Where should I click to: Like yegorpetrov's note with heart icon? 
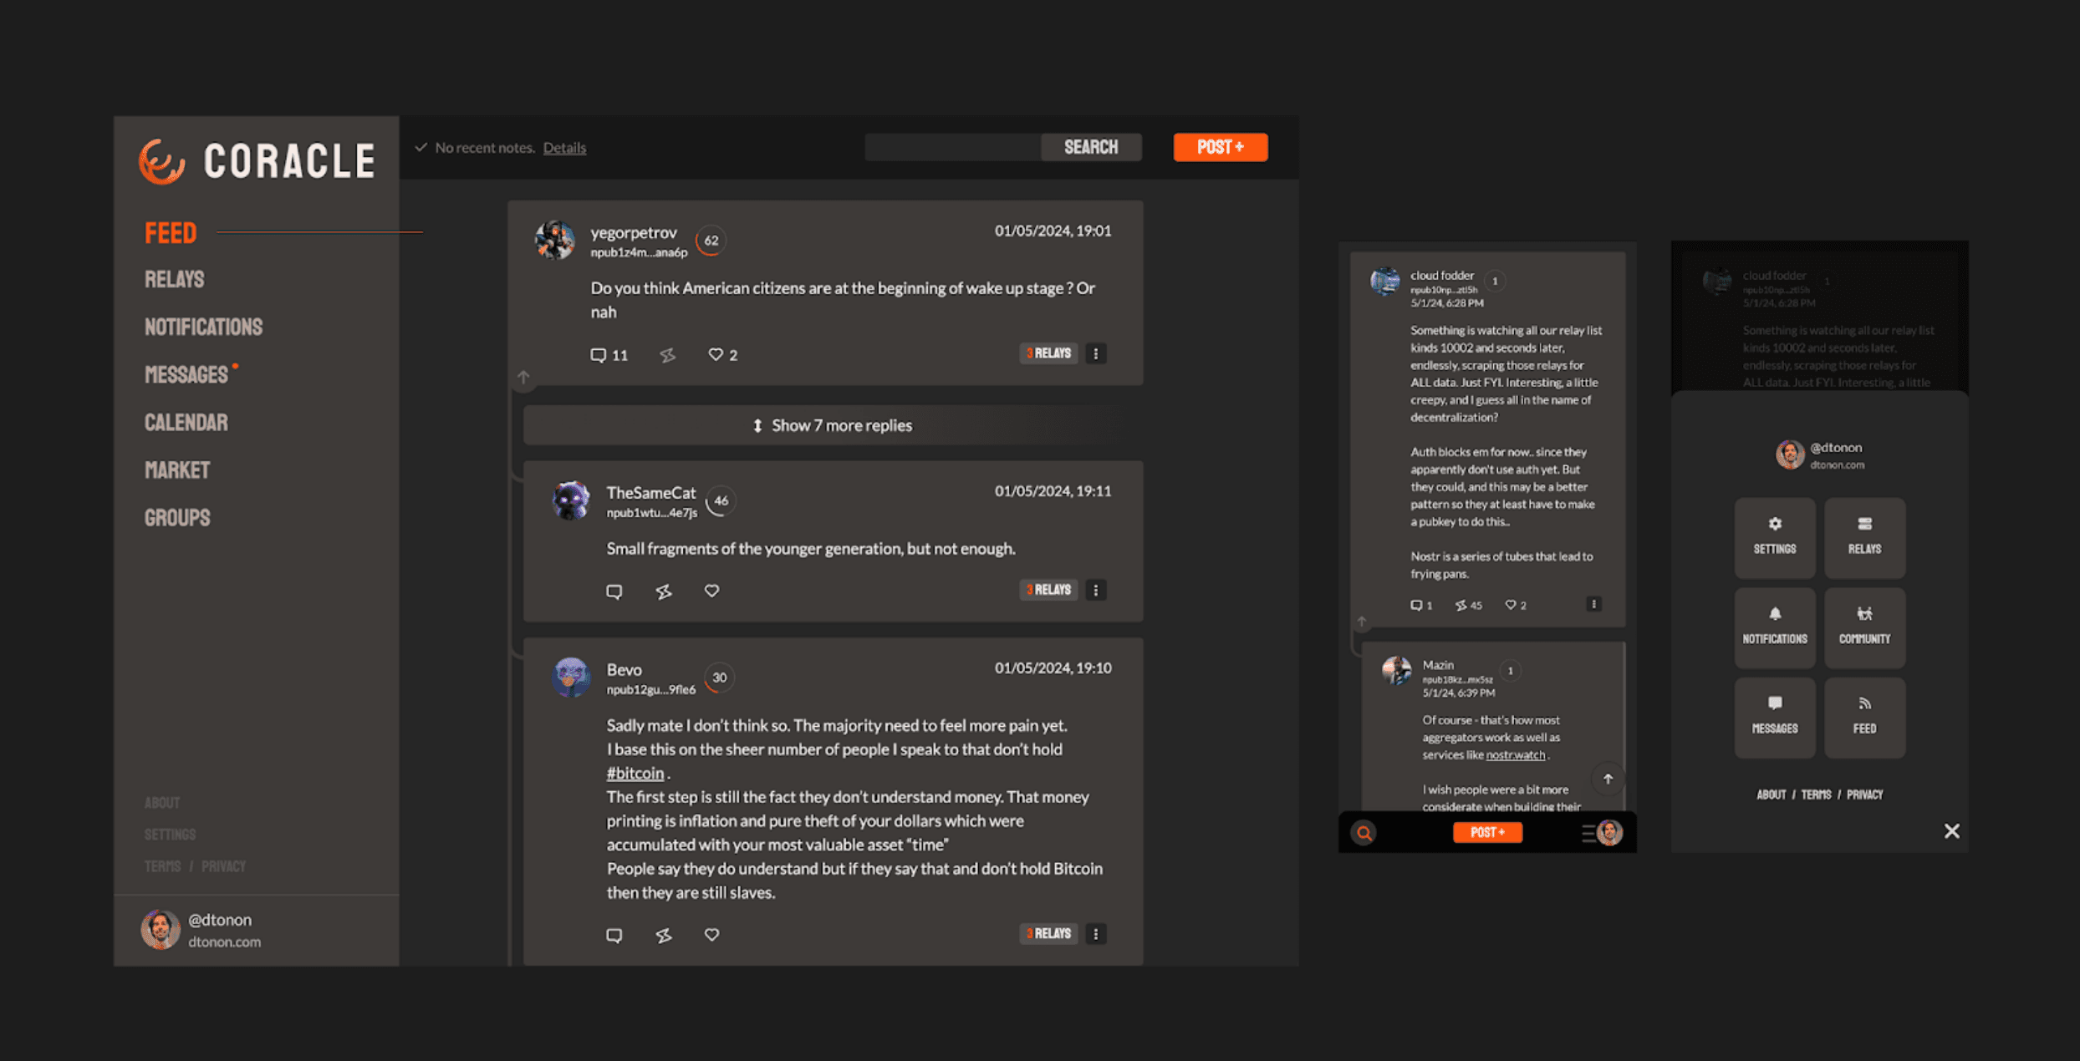tap(716, 355)
